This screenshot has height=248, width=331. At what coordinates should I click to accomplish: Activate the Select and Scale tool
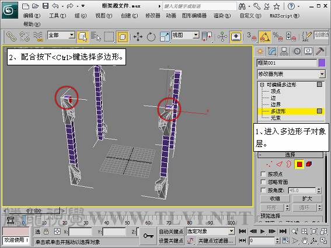pos(165,37)
